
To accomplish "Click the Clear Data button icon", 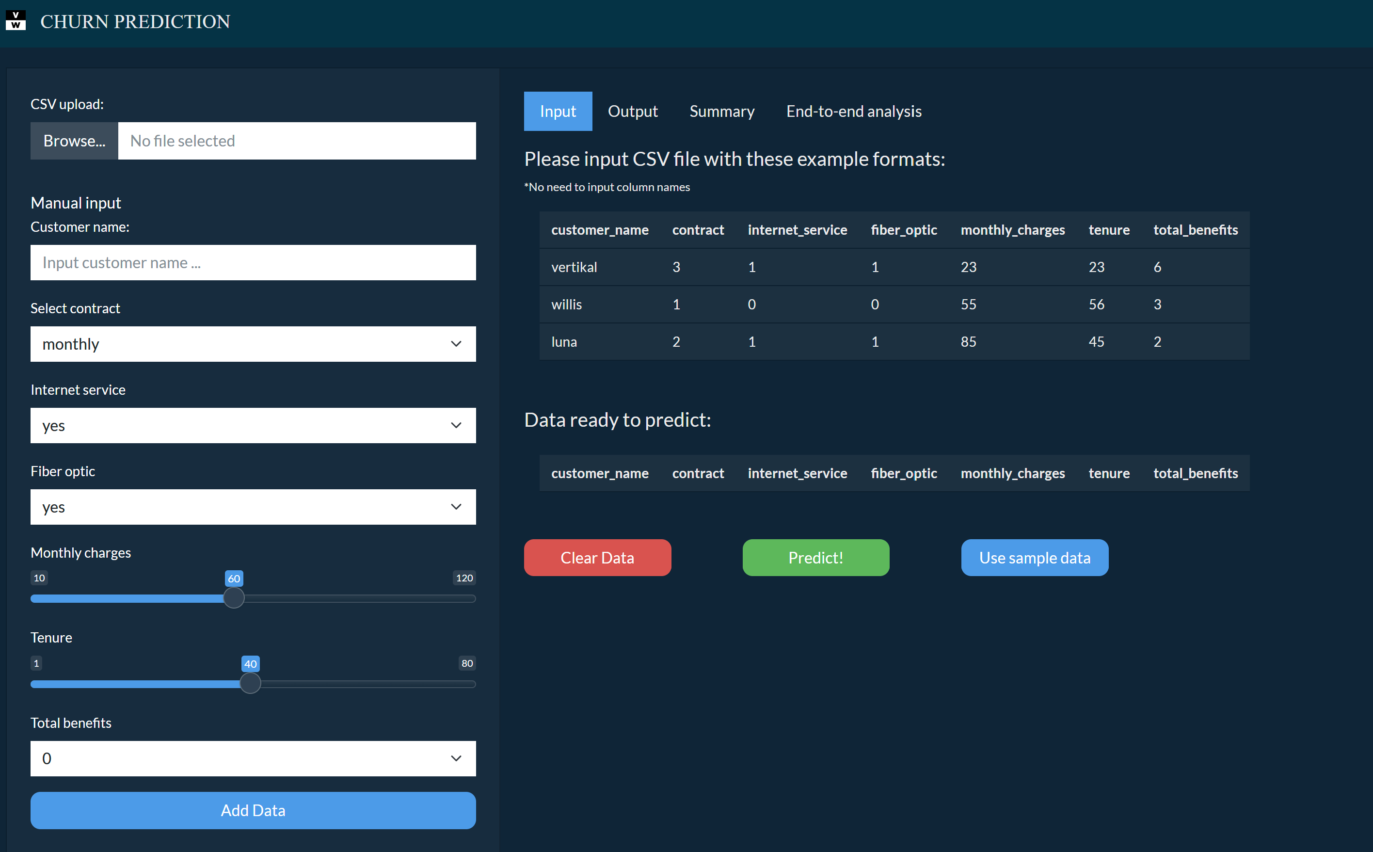I will click(597, 557).
